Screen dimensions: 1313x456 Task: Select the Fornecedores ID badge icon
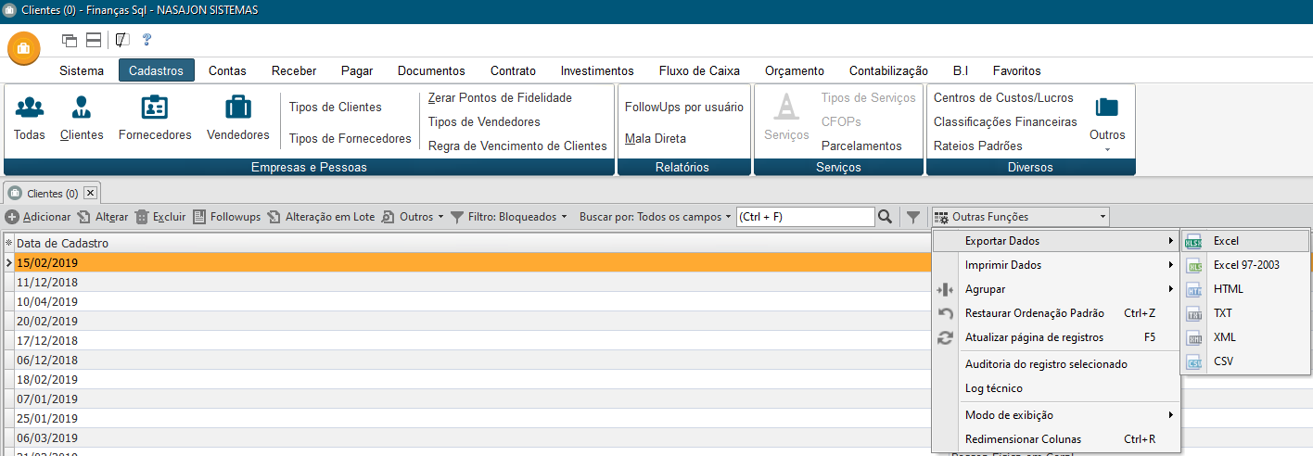tap(154, 108)
